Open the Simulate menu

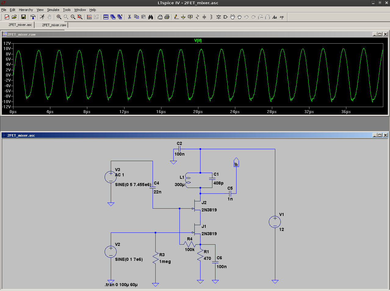[53, 10]
